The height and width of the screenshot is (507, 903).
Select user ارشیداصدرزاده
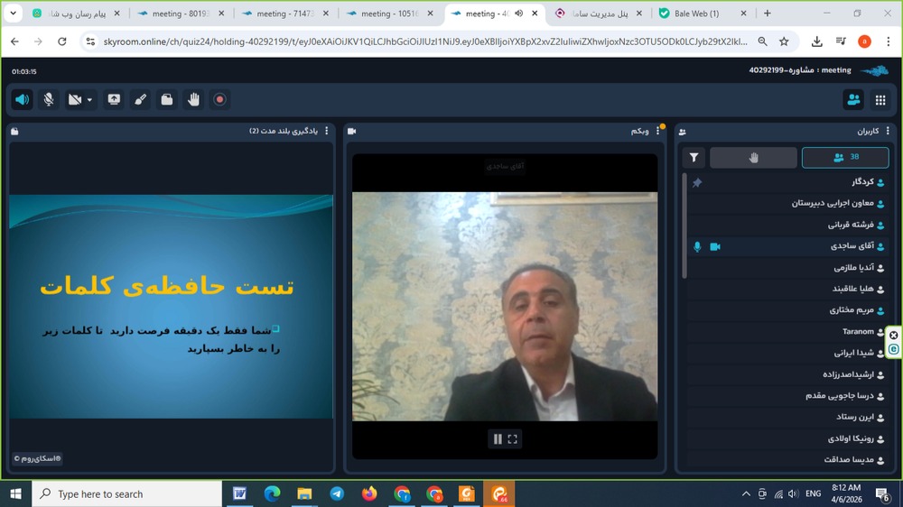coord(788,374)
